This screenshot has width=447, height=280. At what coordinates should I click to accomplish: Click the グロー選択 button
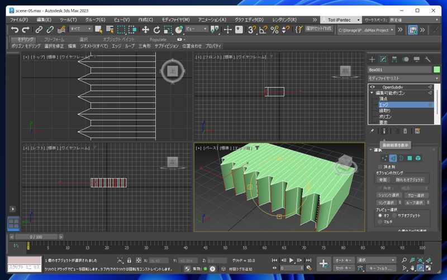point(416,195)
